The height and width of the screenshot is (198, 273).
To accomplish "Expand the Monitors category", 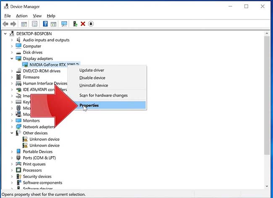I will click(12, 121).
